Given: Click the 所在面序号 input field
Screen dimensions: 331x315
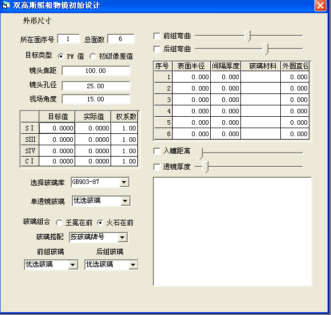Looking at the screenshot, I should tap(68, 39).
